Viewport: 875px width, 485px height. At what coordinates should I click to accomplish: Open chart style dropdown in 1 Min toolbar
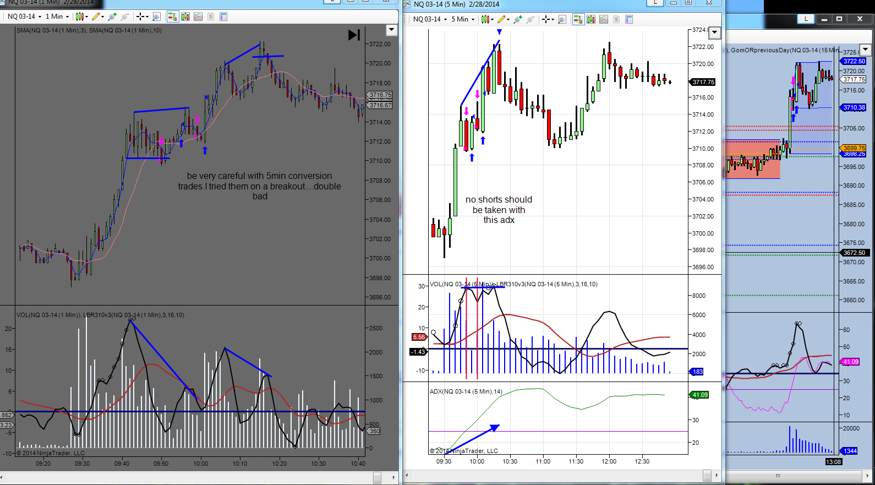82,17
